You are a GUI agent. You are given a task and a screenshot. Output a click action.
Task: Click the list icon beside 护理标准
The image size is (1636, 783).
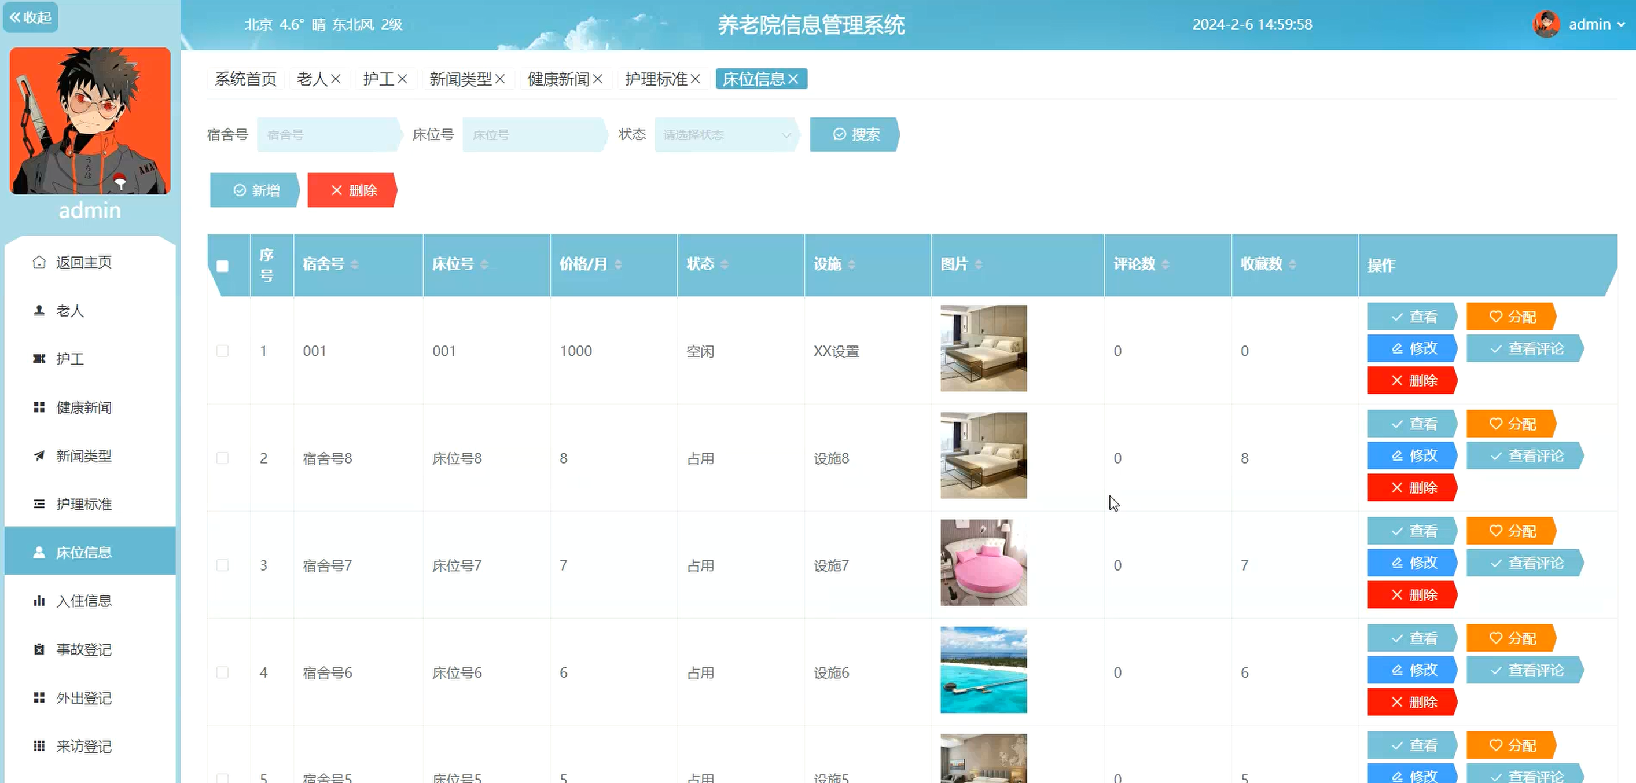(39, 503)
